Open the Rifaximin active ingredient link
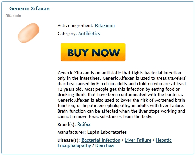The height and width of the screenshot is (155, 195). [x=105, y=26]
